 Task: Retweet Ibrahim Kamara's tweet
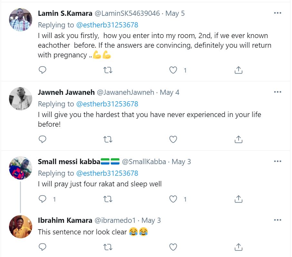[x=108, y=247]
